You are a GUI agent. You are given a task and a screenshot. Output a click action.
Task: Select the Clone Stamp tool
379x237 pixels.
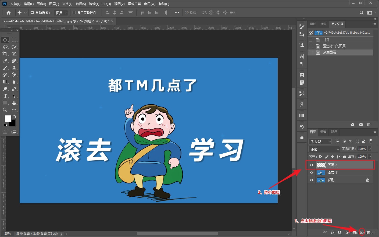click(14, 68)
